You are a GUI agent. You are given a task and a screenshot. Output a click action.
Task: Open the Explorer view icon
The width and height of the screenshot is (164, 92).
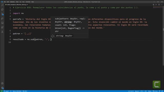tap(2, 9)
